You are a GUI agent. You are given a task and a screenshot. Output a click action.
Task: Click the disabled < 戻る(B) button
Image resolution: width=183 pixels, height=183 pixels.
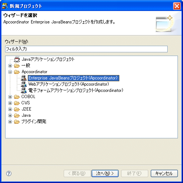pyautogui.click(x=77, y=173)
